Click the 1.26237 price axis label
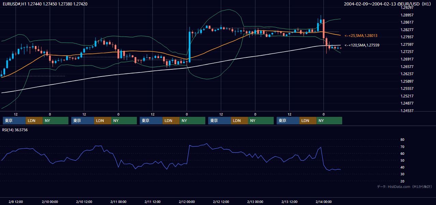 (407, 74)
